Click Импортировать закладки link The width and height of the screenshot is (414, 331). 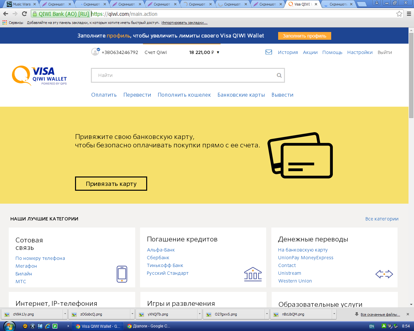coord(184,23)
